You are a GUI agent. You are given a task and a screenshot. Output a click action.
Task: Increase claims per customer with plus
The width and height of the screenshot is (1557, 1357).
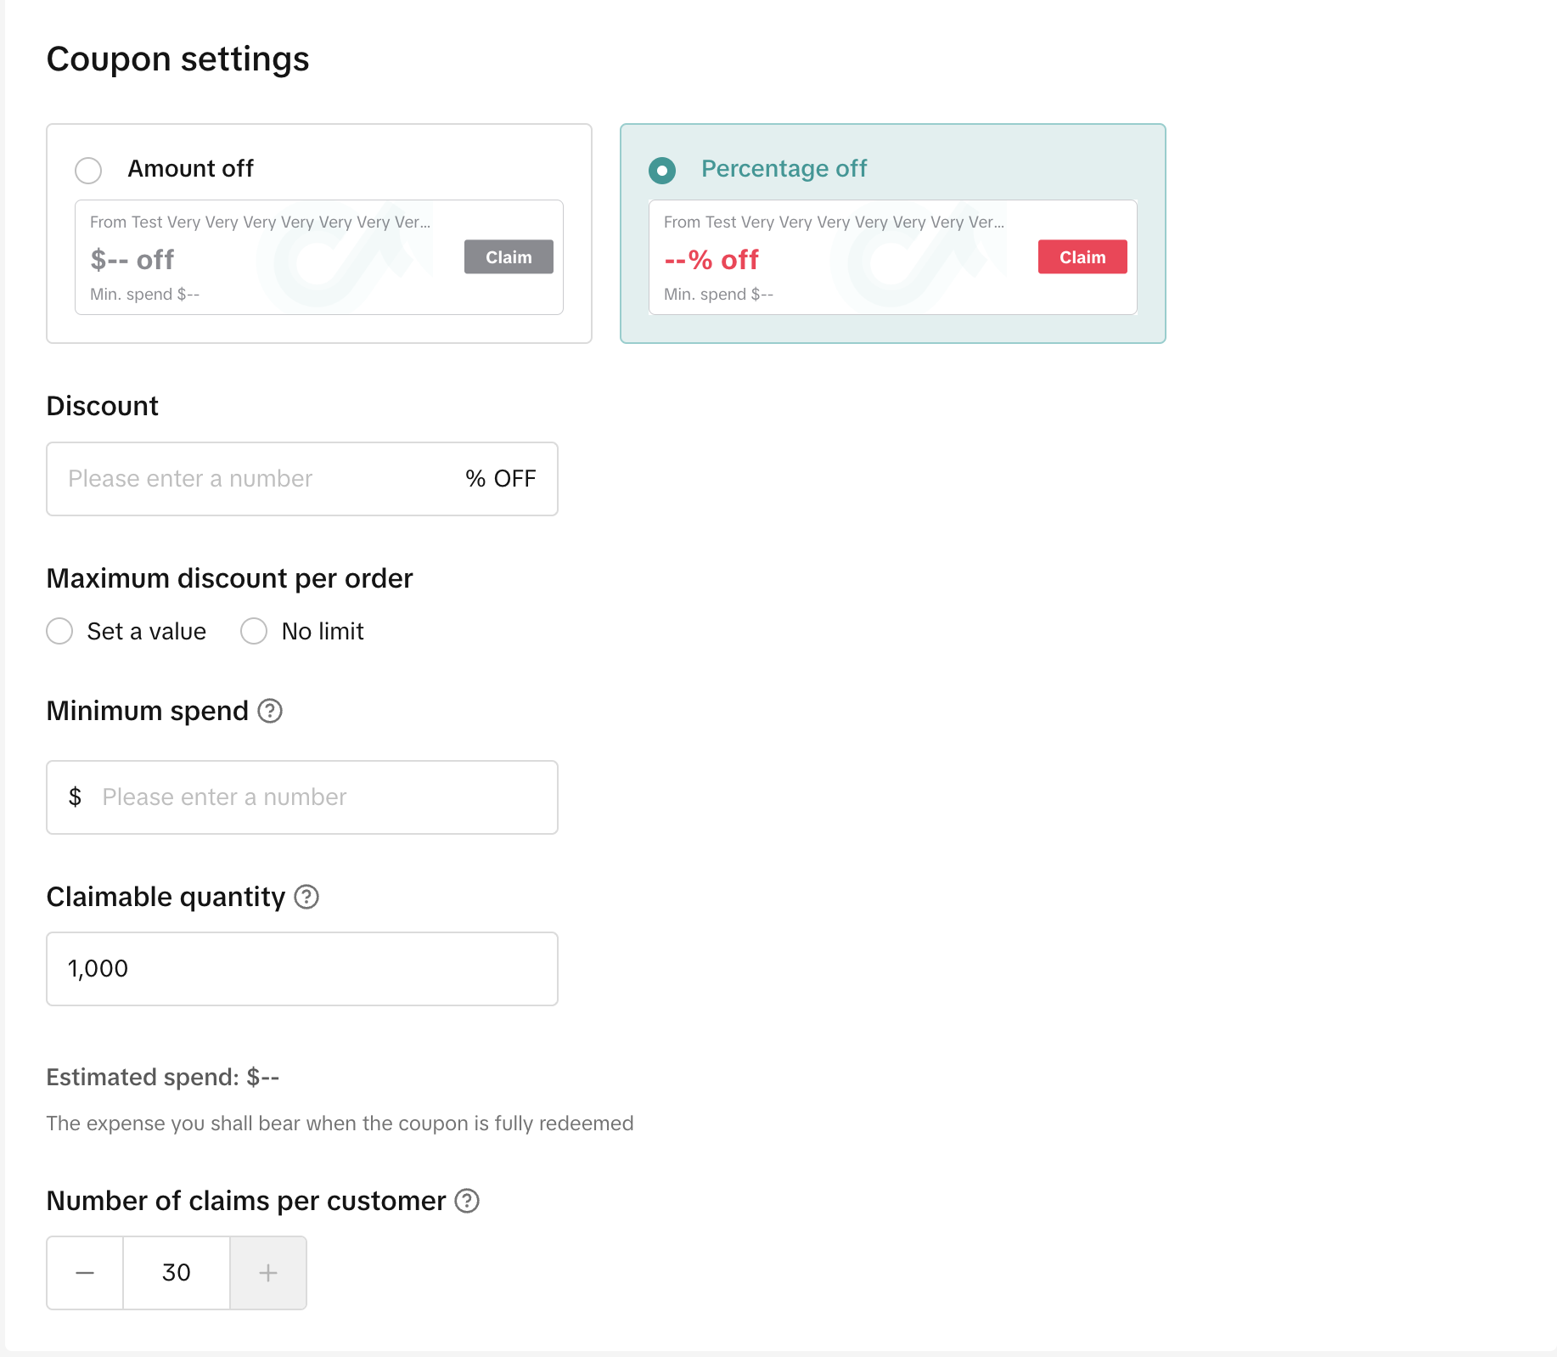pos(268,1273)
